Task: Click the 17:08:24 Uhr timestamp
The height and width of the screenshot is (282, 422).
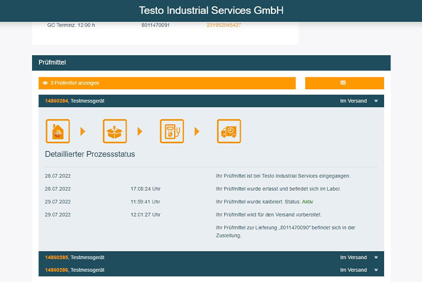Action: coord(146,189)
